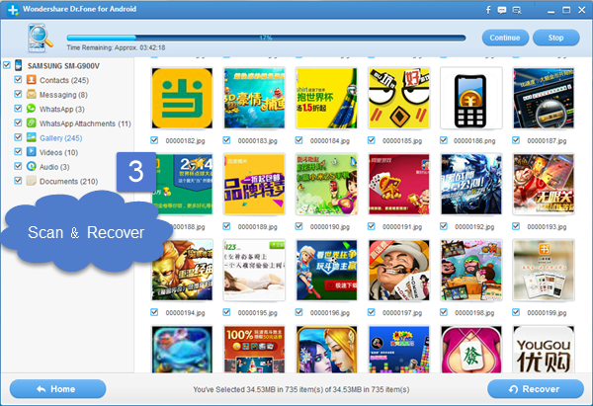Screen dimensions: 593x406
Task: Open the mahjong tile thumbnail in bottom row
Action: 471,350
